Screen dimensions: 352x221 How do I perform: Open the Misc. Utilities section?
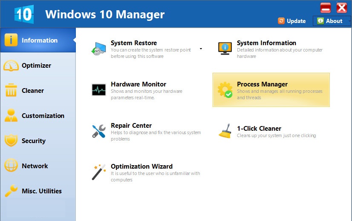[38, 191]
